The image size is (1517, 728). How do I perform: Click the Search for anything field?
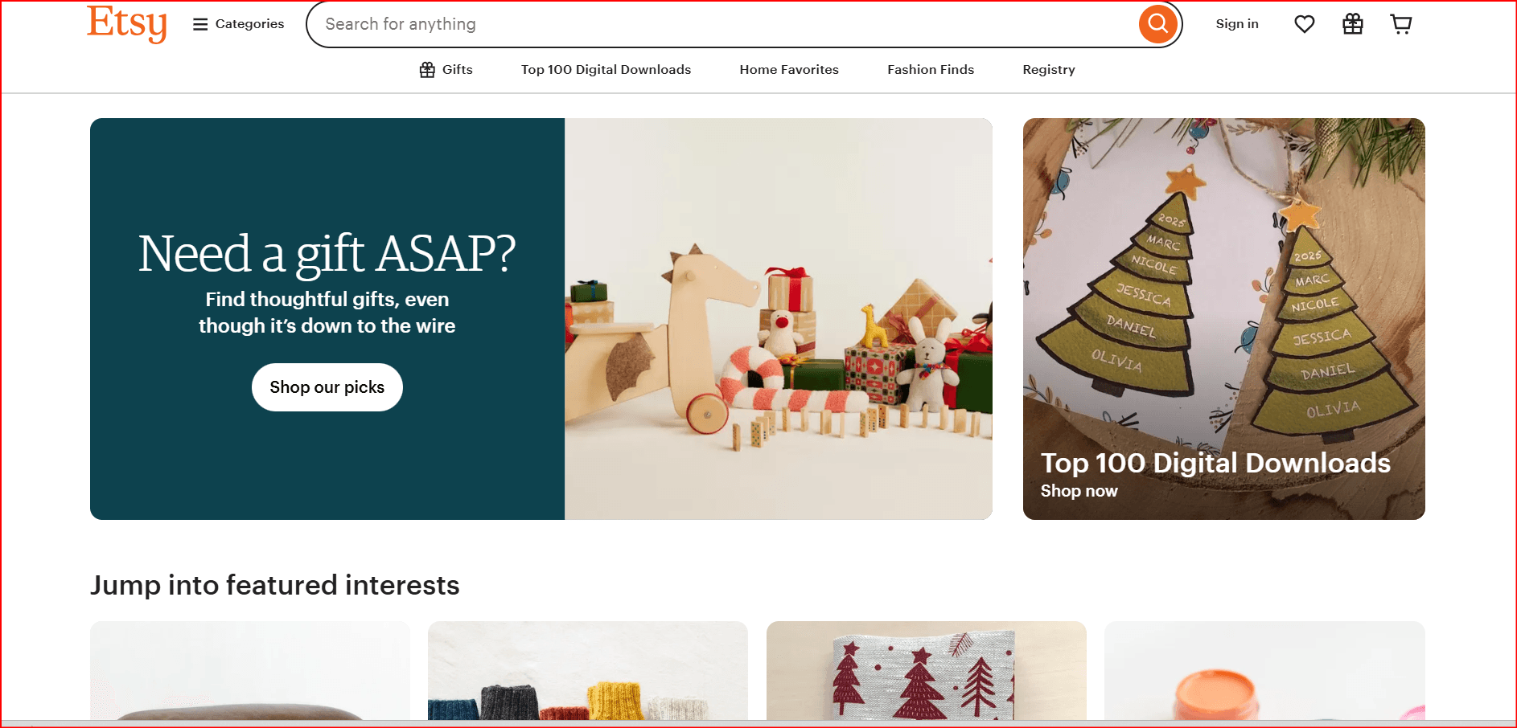click(x=724, y=24)
